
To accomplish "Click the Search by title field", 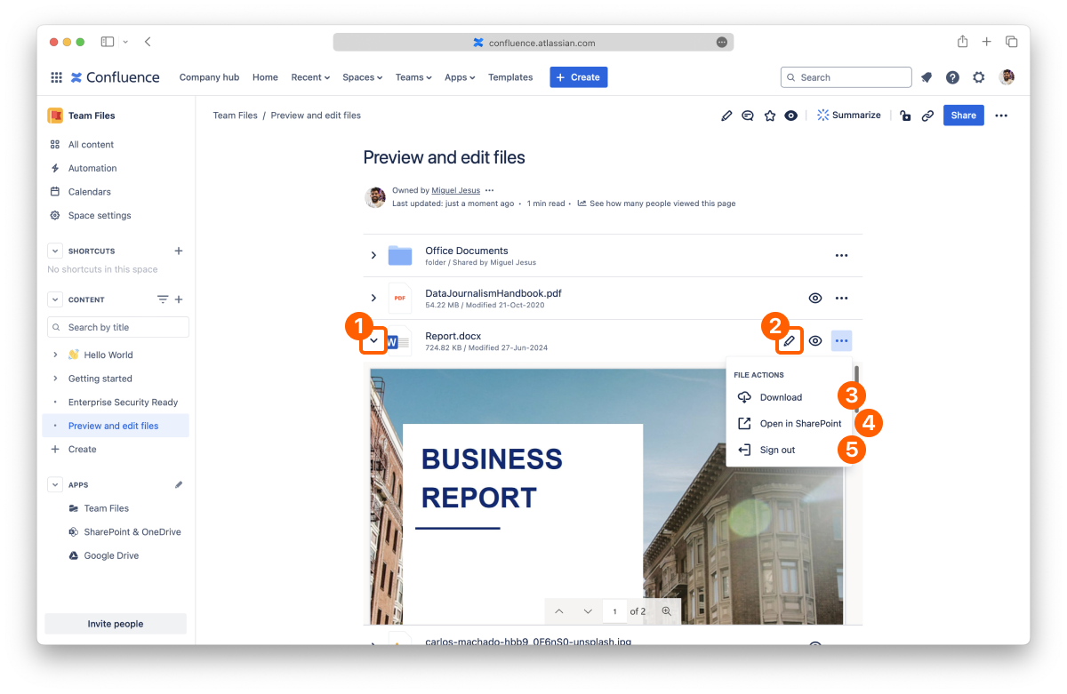I will click(118, 327).
